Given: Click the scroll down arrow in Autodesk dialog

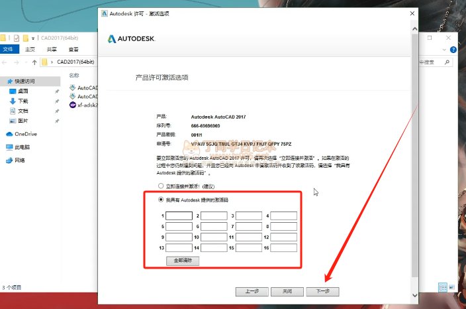Looking at the screenshot, I should [414, 295].
